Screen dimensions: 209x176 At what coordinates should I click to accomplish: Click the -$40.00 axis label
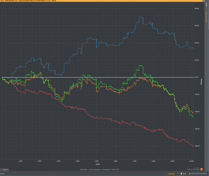(x=197, y=112)
